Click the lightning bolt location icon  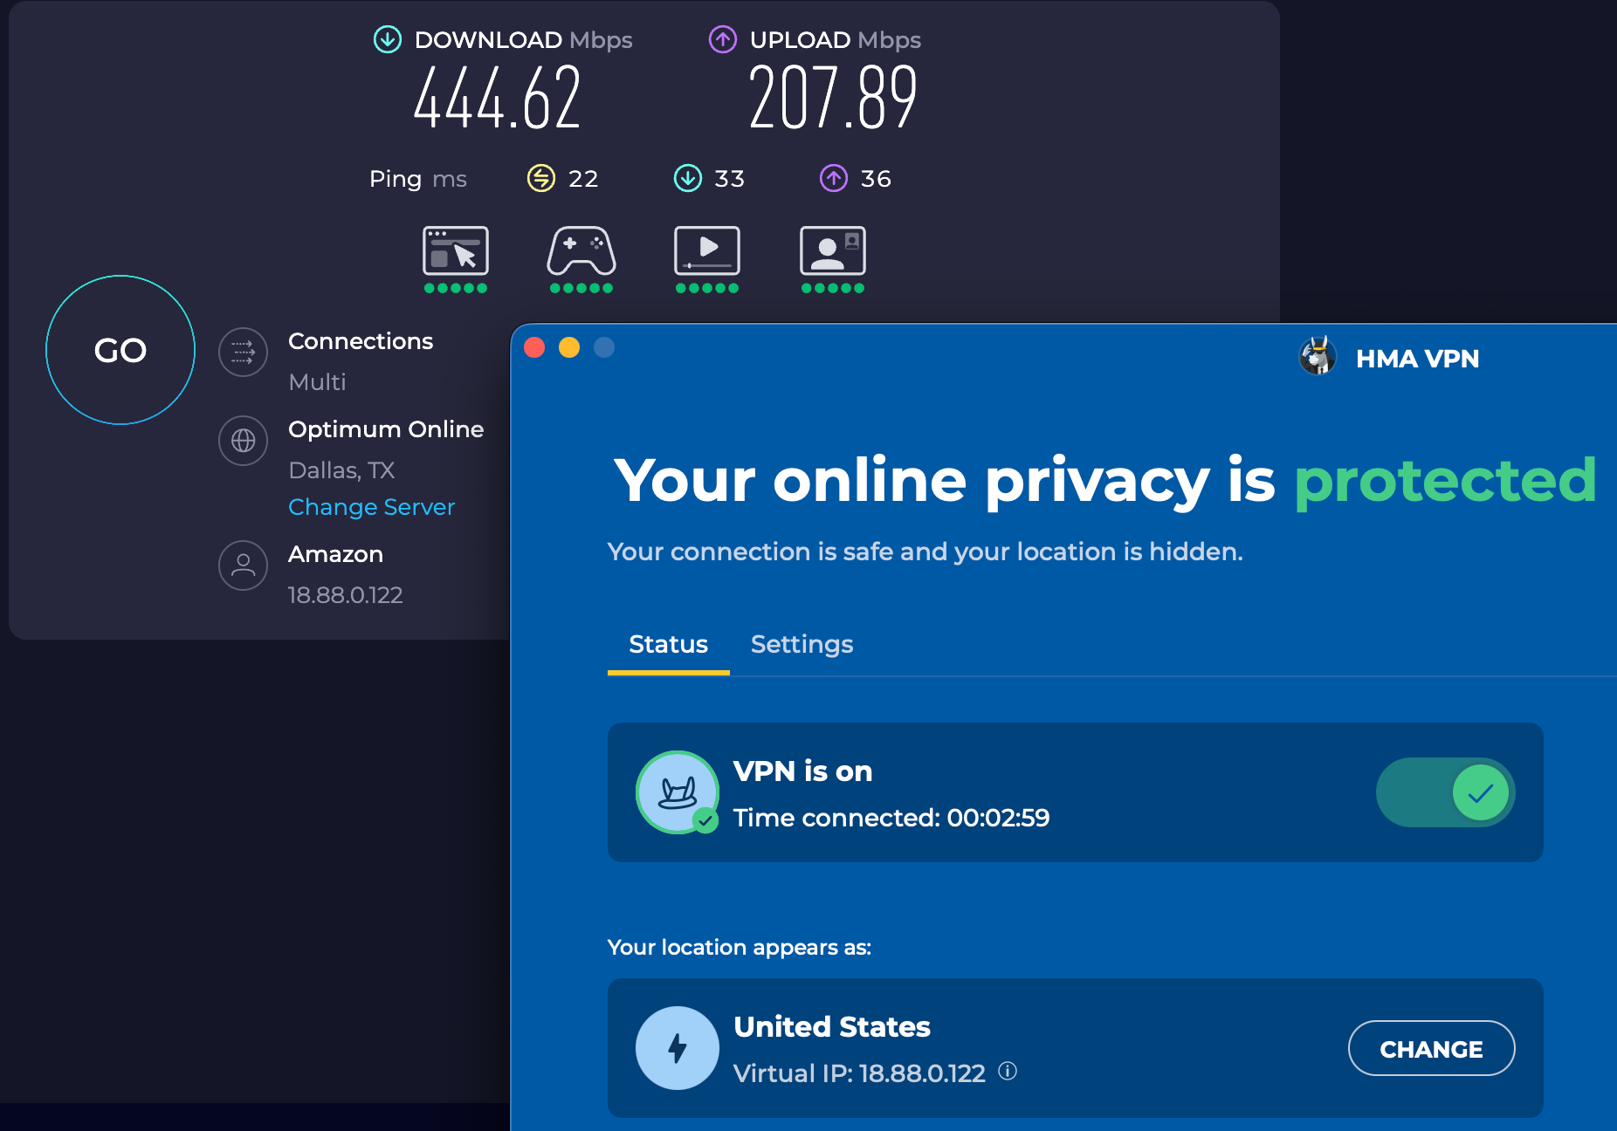click(678, 1048)
